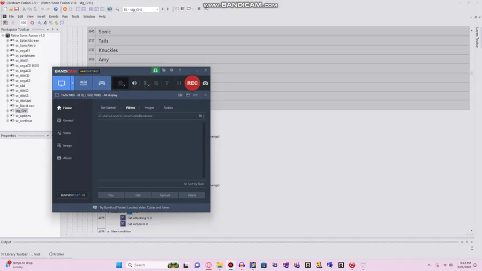Expand the stg_GH1 tree node
Image resolution: width=482 pixels, height=271 pixels.
[x=7, y=111]
